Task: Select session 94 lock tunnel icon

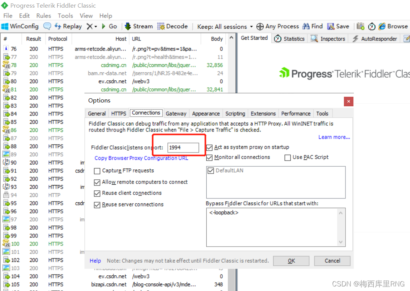Action: (x=6, y=195)
